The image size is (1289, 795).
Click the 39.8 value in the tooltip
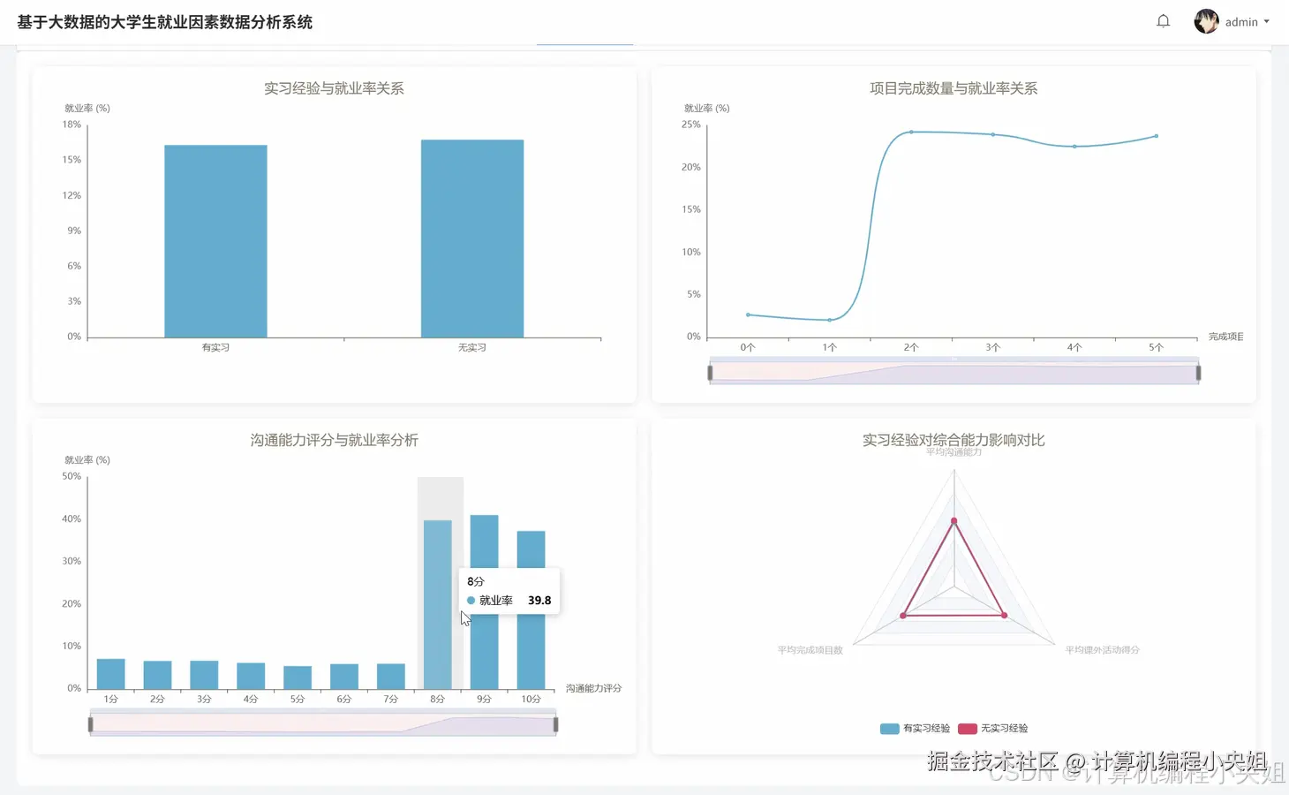coord(539,601)
